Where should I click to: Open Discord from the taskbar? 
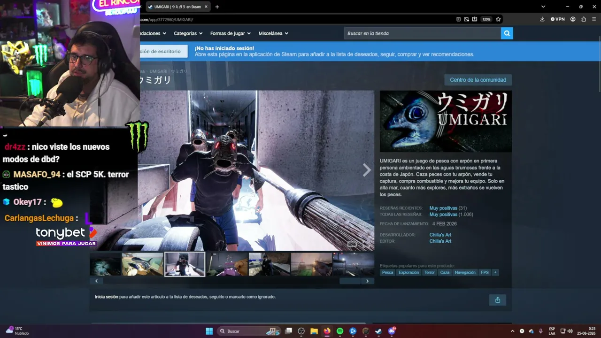point(392,331)
